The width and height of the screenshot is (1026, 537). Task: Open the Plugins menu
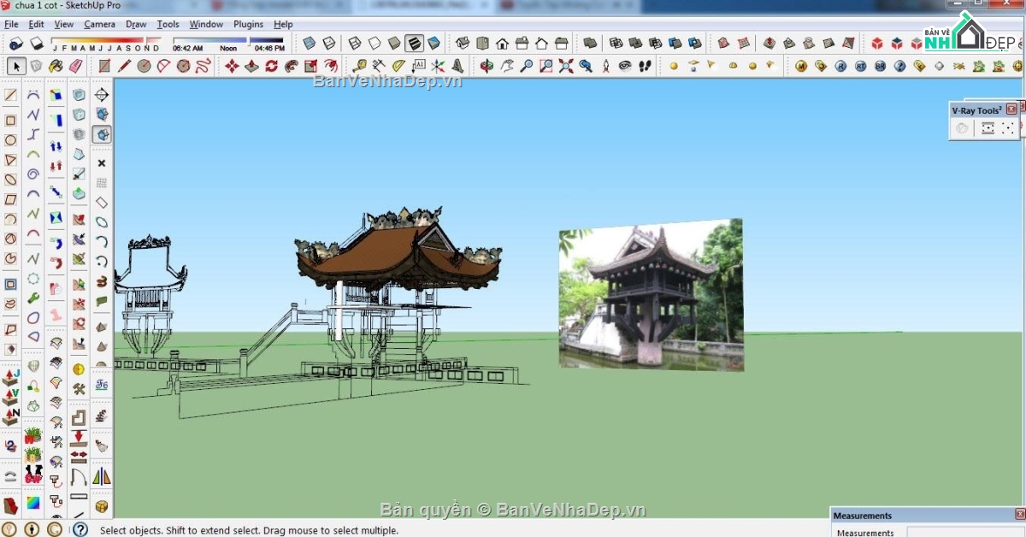click(248, 24)
